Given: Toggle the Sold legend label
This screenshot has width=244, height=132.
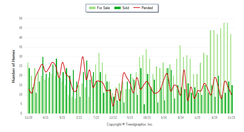Looking at the screenshot, I should coord(125,8).
